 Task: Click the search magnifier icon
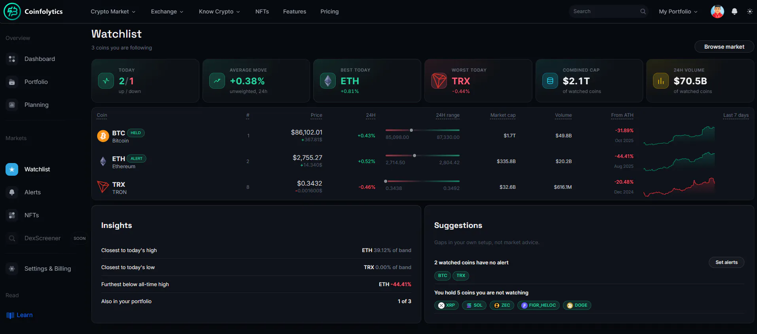(643, 11)
